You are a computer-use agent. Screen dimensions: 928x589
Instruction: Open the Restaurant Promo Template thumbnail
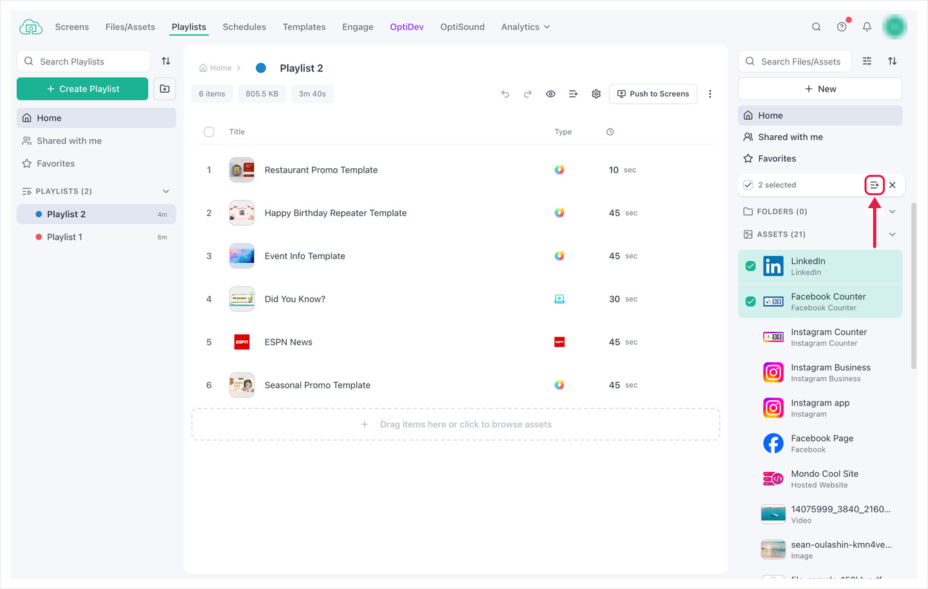coord(242,170)
